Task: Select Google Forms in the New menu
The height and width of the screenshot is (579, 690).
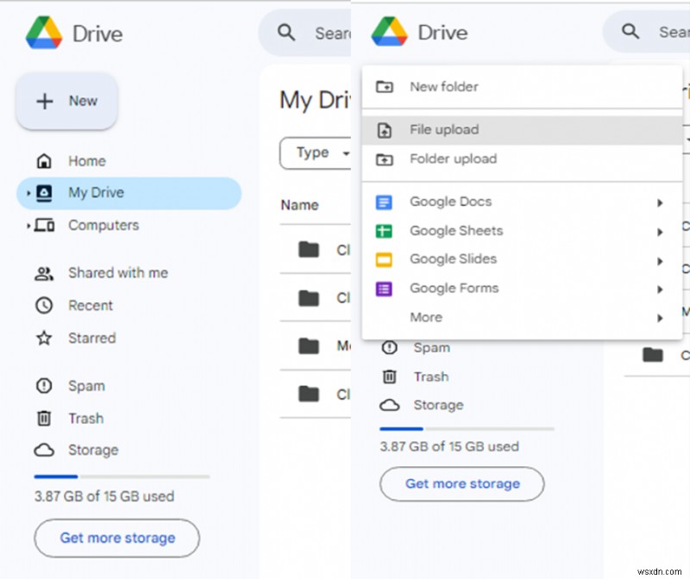Action: (x=522, y=289)
